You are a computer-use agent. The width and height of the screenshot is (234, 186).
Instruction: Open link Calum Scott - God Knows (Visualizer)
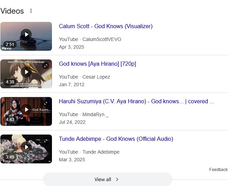click(x=106, y=26)
